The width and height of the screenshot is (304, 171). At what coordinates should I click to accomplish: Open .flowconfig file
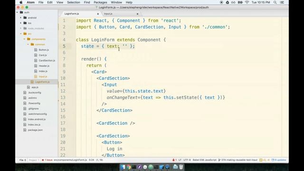coord(34,104)
